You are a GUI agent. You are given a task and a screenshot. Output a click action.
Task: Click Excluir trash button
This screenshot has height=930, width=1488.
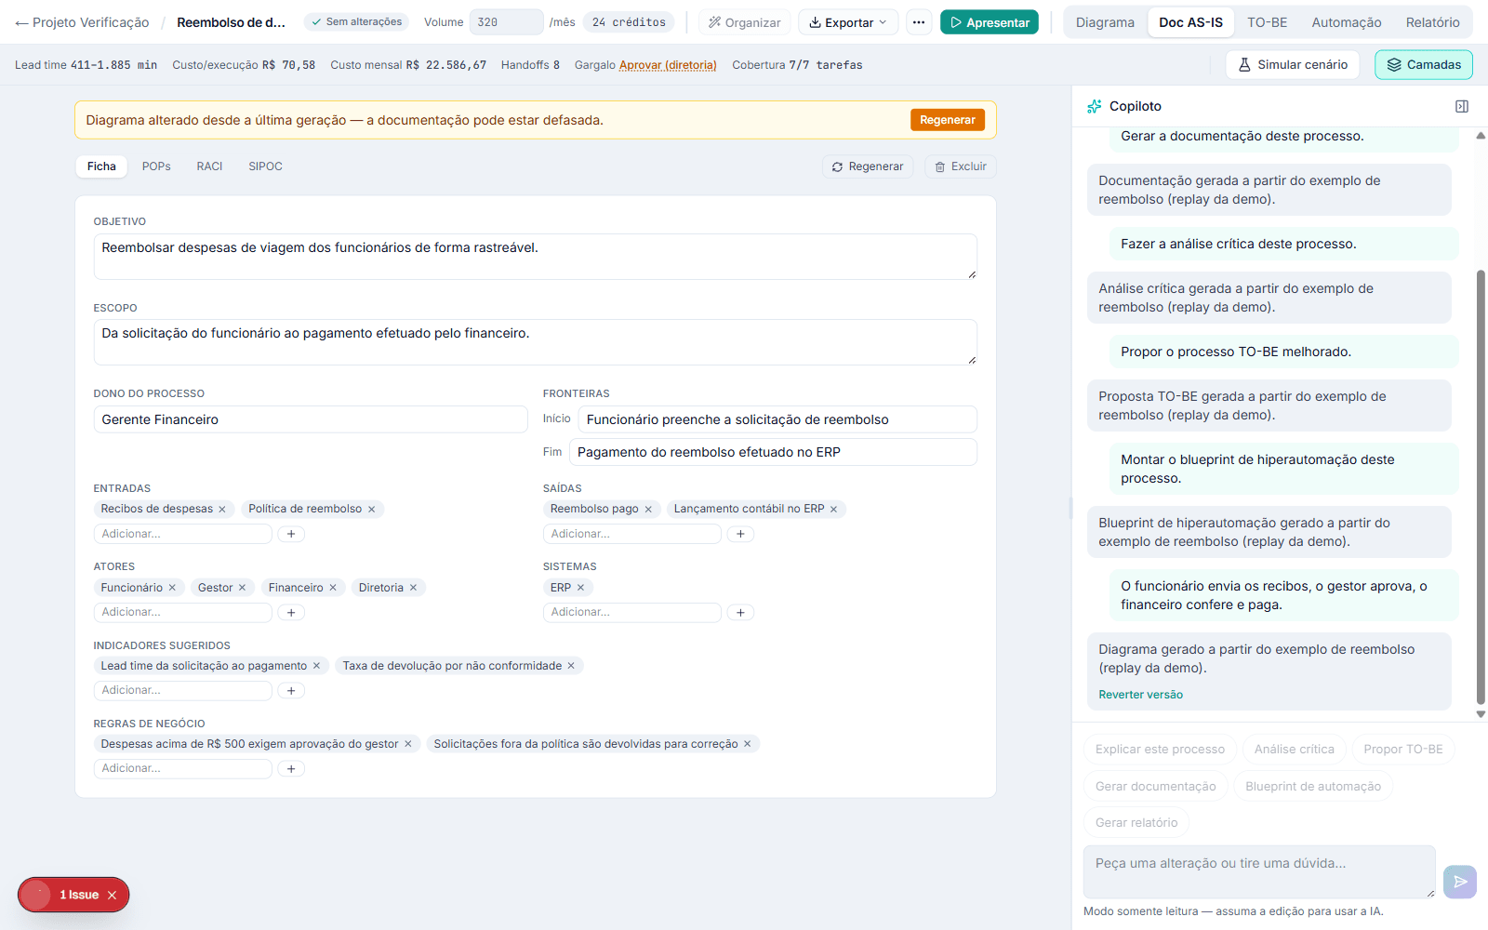click(961, 166)
